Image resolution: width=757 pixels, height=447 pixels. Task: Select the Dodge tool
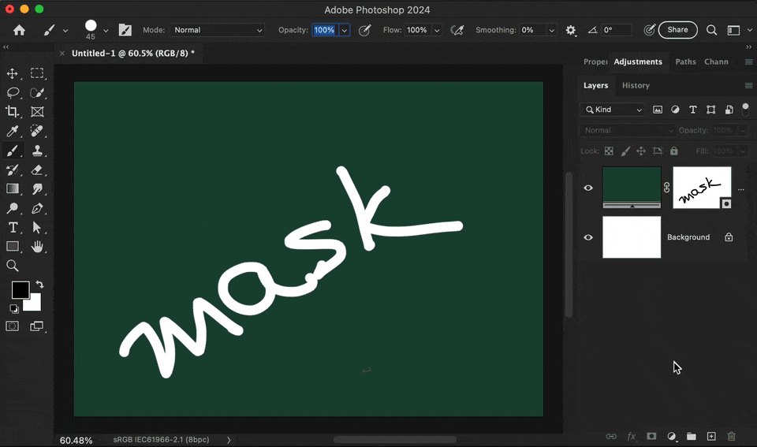pyautogui.click(x=13, y=208)
